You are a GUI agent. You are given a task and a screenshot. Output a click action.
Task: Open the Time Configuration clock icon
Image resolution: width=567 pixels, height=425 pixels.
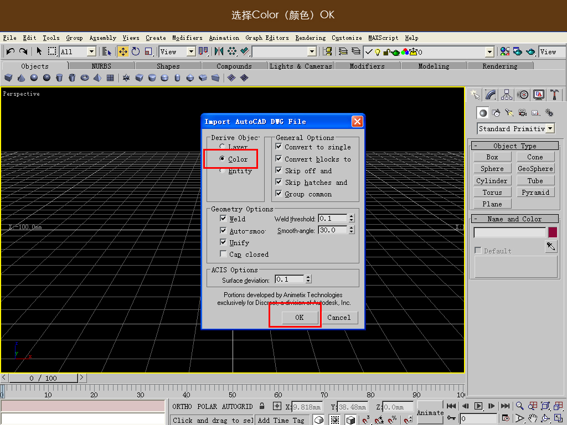pyautogui.click(x=505, y=418)
